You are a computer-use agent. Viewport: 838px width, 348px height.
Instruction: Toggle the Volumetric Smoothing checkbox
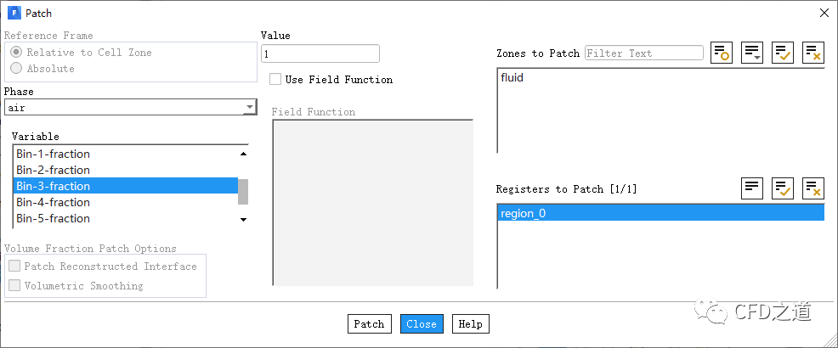(14, 286)
